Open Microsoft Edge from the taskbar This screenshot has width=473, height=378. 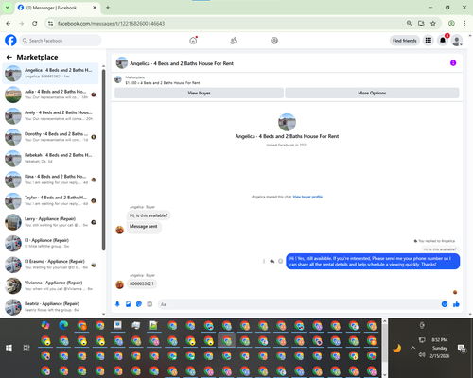coord(63,325)
